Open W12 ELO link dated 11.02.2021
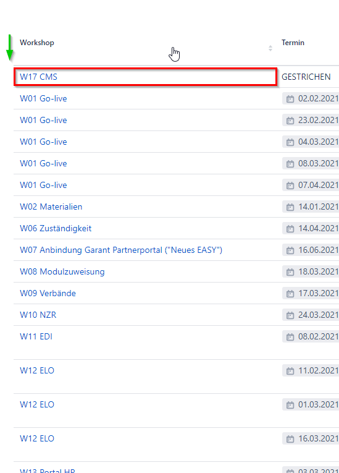 (37, 371)
